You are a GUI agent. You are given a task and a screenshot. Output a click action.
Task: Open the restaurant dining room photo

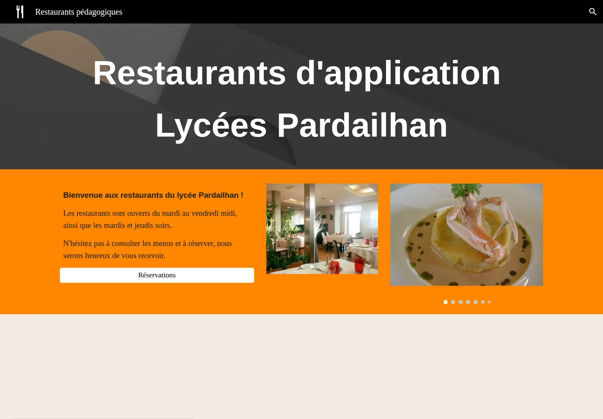322,229
